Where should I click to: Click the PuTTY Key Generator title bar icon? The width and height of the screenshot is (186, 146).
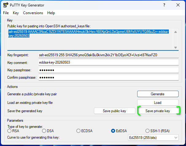pos(6,5)
